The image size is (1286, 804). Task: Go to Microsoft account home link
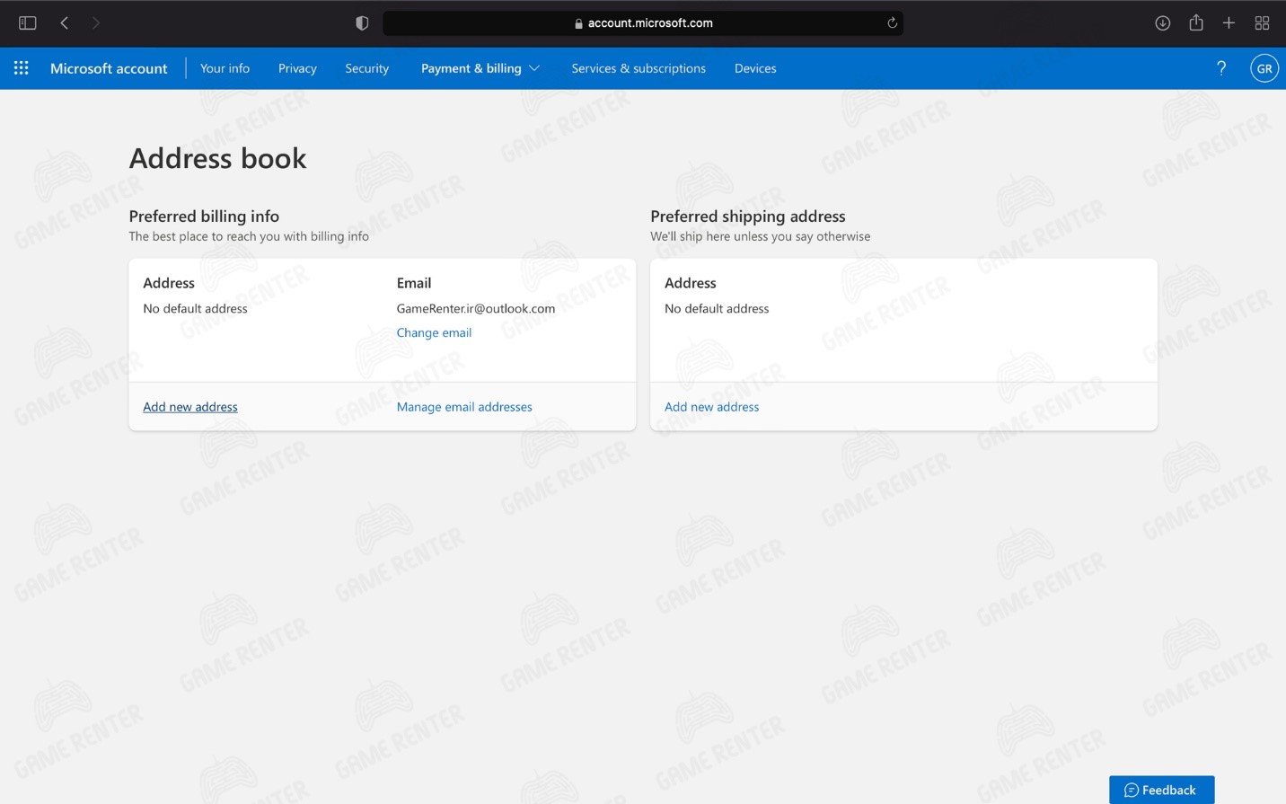click(x=109, y=68)
